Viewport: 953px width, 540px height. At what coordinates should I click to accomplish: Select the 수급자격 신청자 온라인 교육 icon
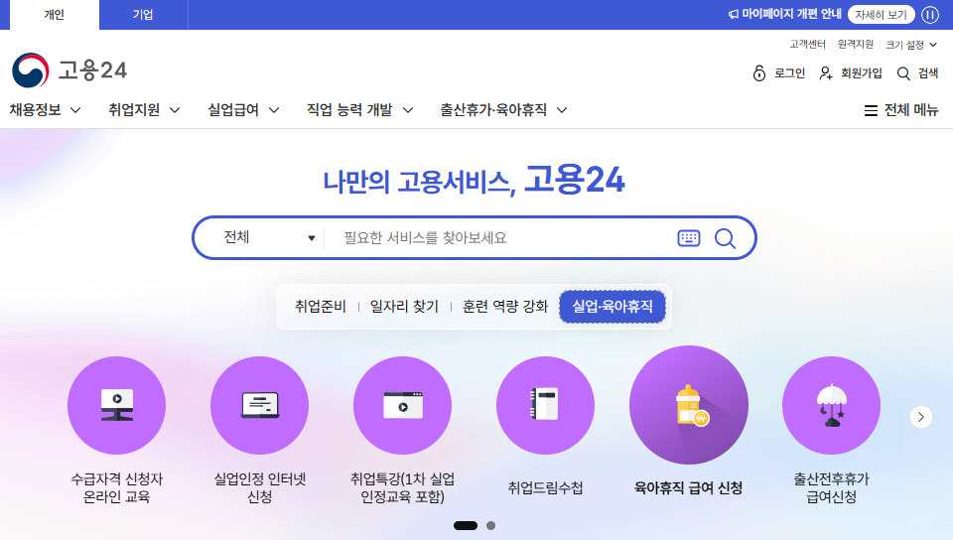pos(117,405)
